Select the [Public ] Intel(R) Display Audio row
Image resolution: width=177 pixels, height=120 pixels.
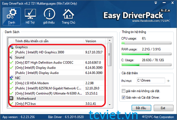(56, 73)
